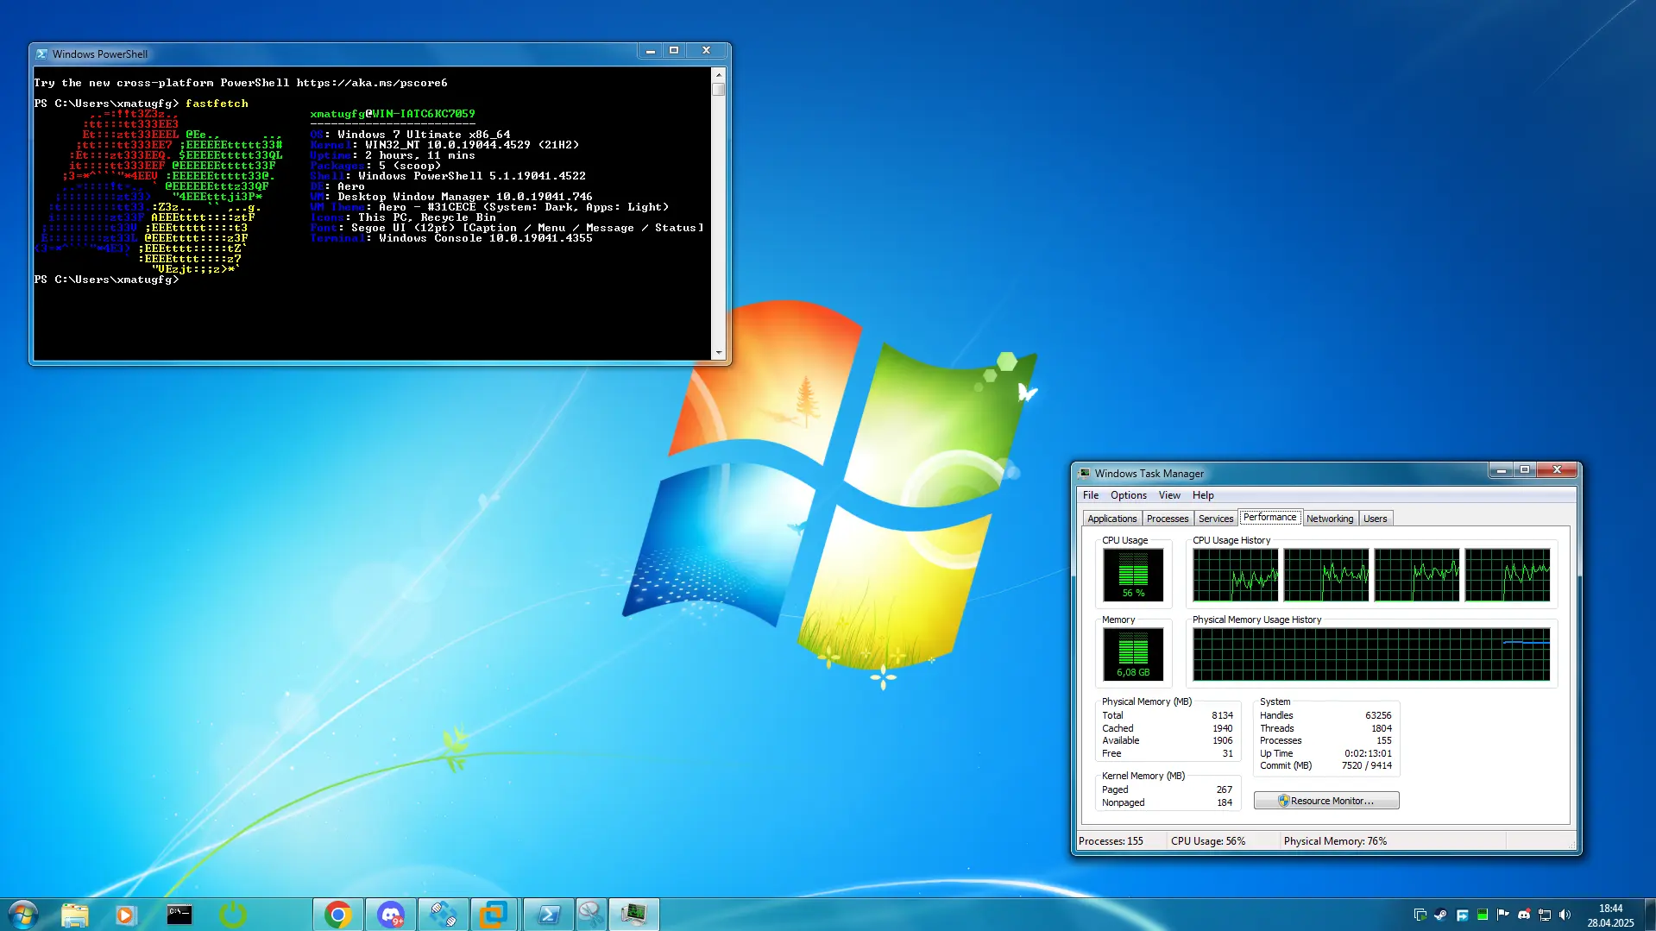Click the Available memory value 1906
The height and width of the screenshot is (931, 1656).
coord(1222,740)
